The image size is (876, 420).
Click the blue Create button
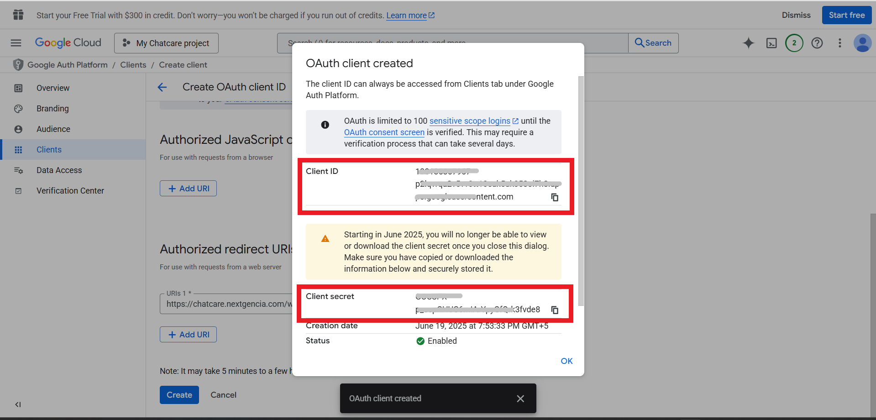179,395
